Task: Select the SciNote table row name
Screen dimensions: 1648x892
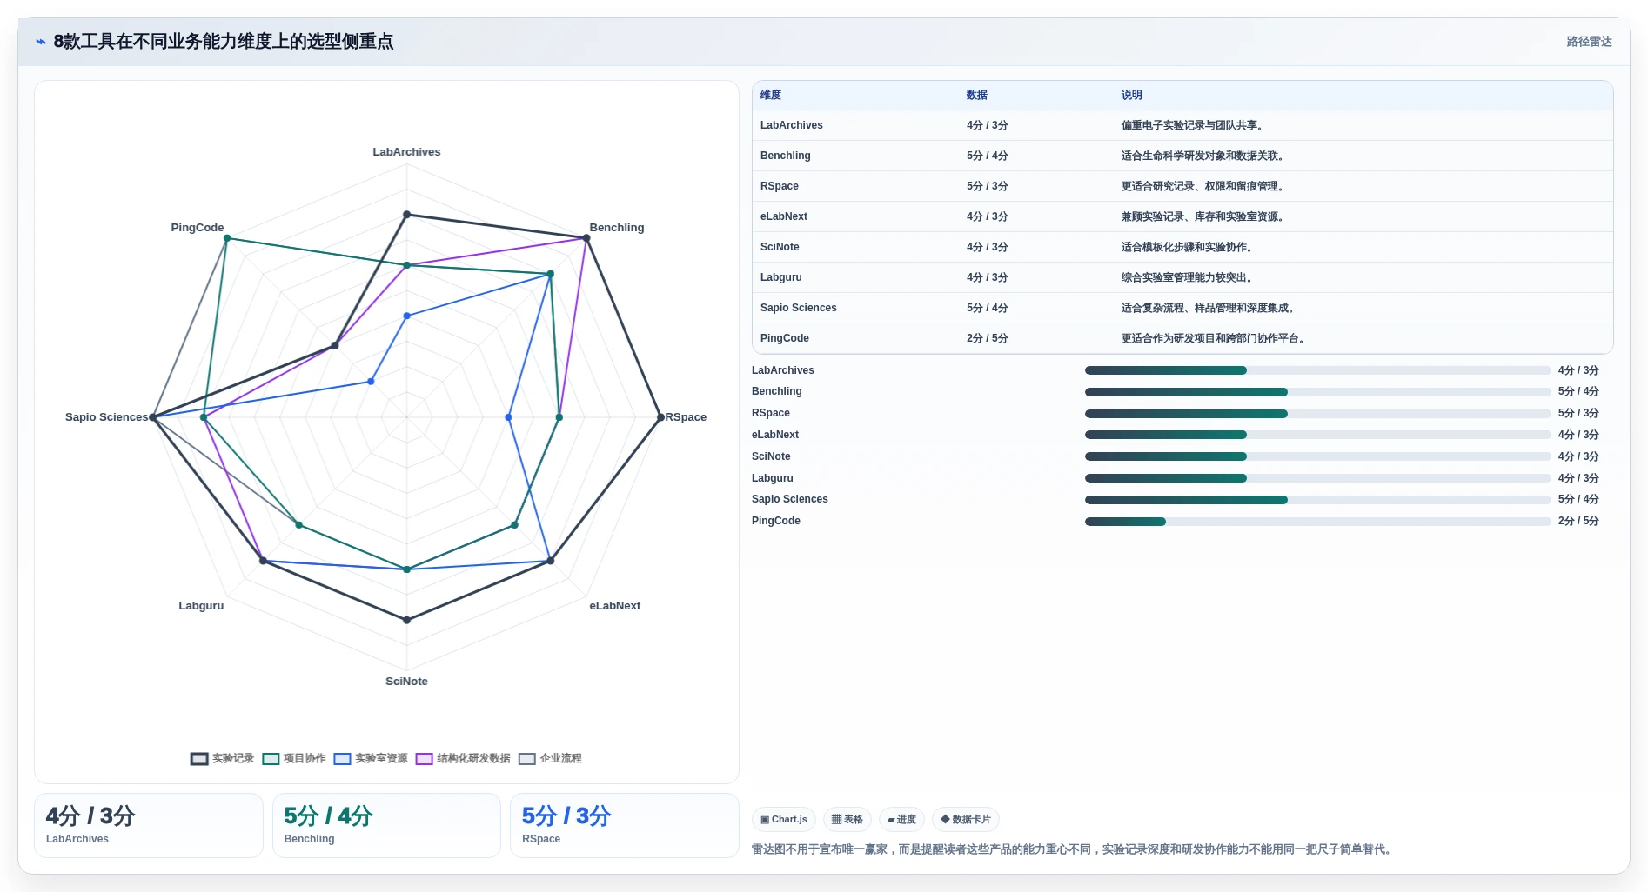Action: pos(780,247)
